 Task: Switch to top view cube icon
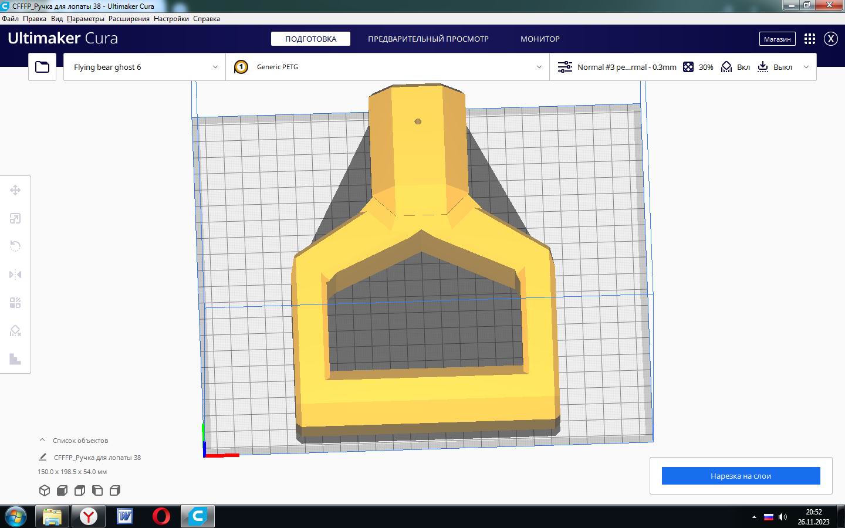click(80, 490)
